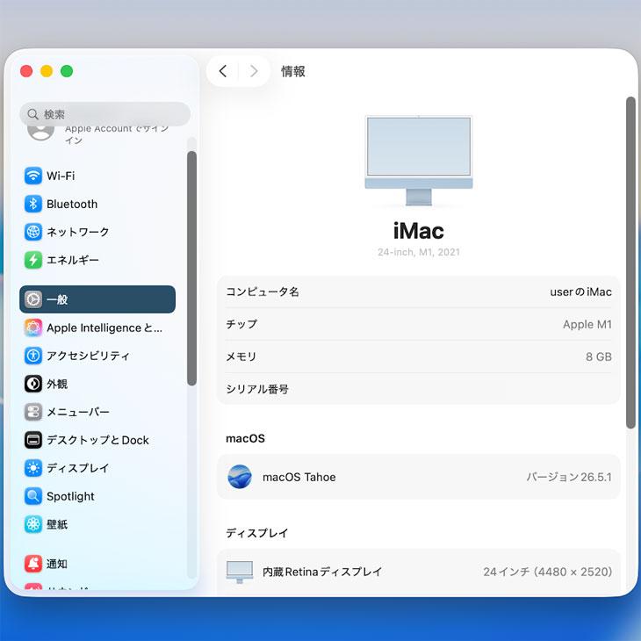Click the Apple M1 value
641x641 pixels.
[x=587, y=324]
